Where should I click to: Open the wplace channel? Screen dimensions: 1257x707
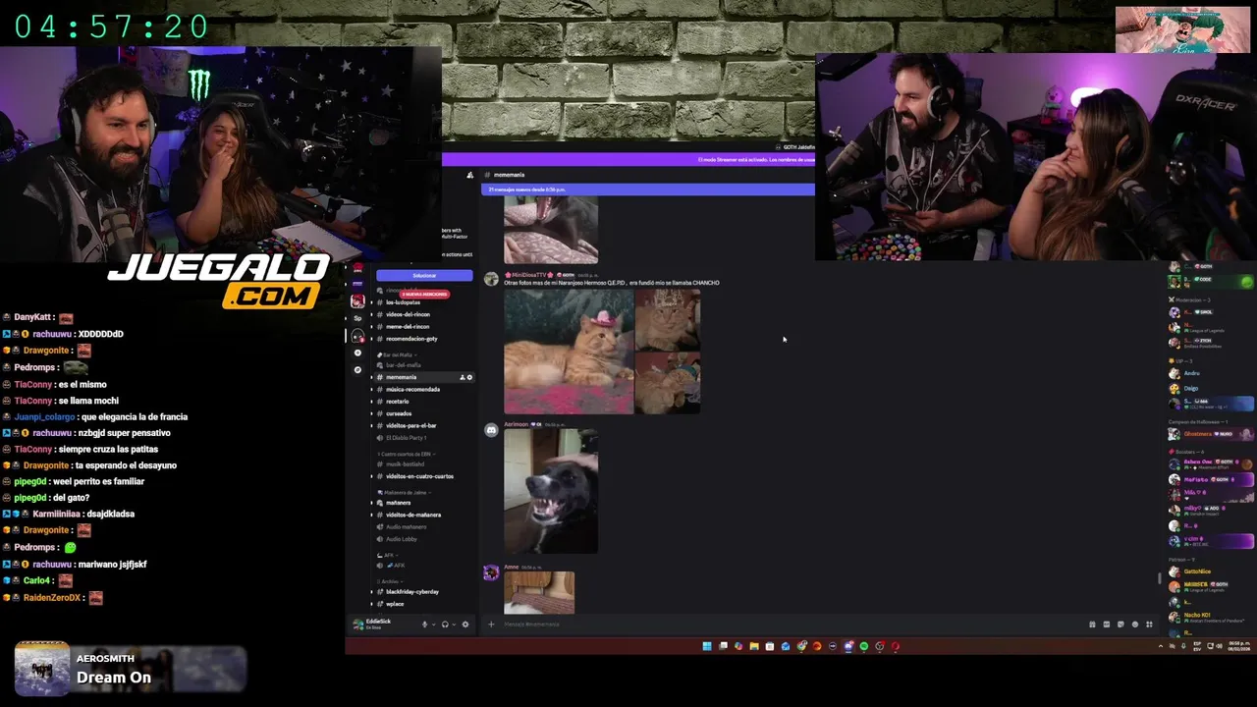pyautogui.click(x=395, y=604)
